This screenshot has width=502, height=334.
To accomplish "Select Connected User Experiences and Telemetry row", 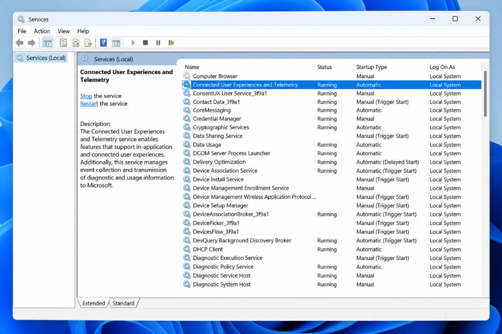I will pos(332,85).
